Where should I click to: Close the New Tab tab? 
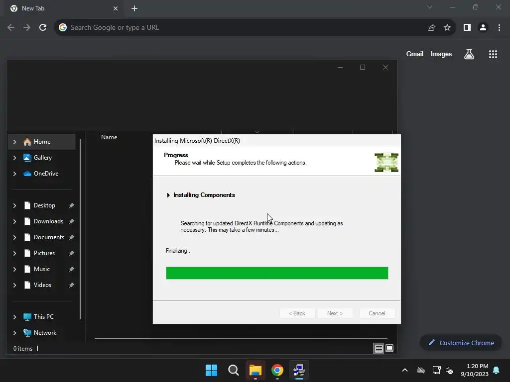click(116, 8)
